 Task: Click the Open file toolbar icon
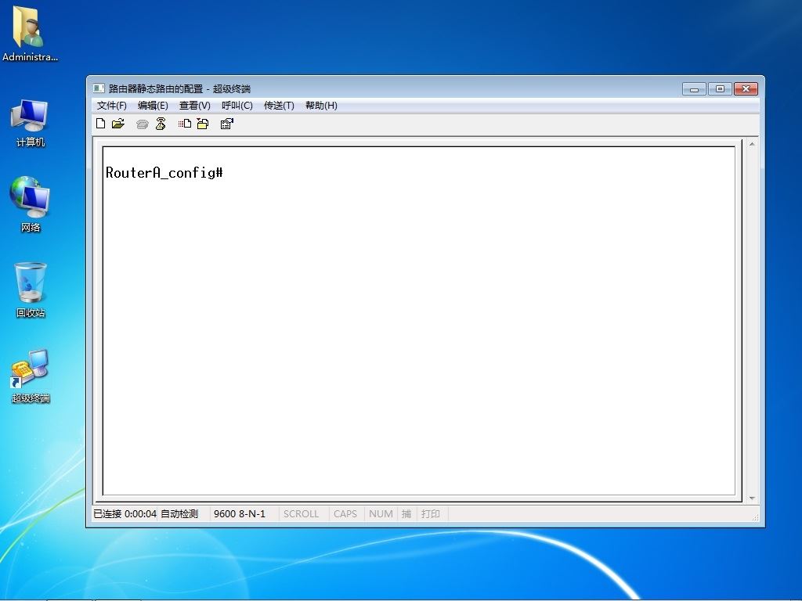click(118, 124)
